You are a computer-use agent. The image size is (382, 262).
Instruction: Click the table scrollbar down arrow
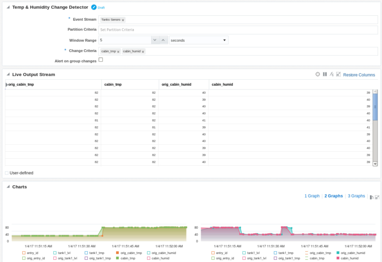coord(375,164)
